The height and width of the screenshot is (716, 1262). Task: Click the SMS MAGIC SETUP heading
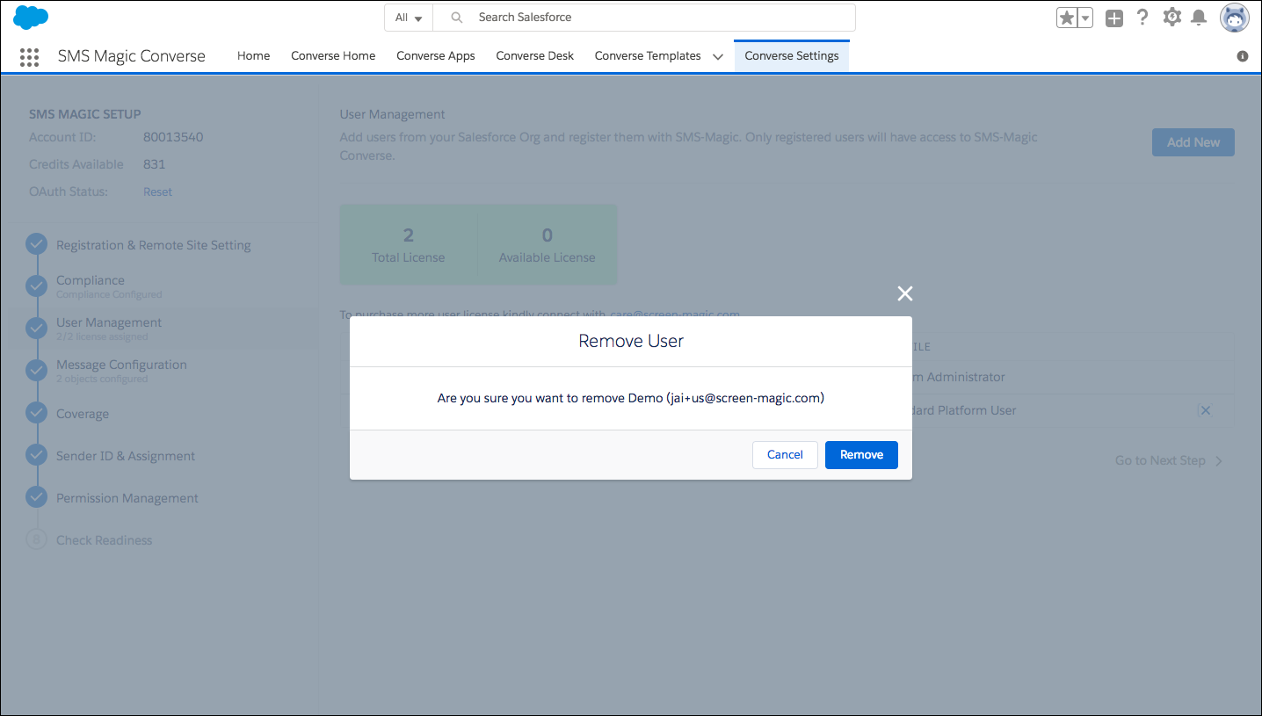tap(85, 114)
